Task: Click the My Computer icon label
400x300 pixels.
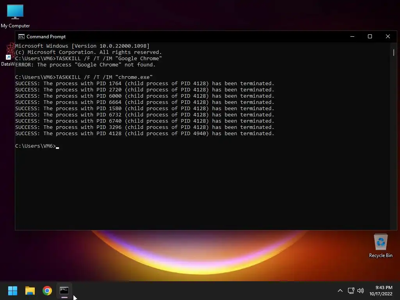Action: (x=15, y=26)
